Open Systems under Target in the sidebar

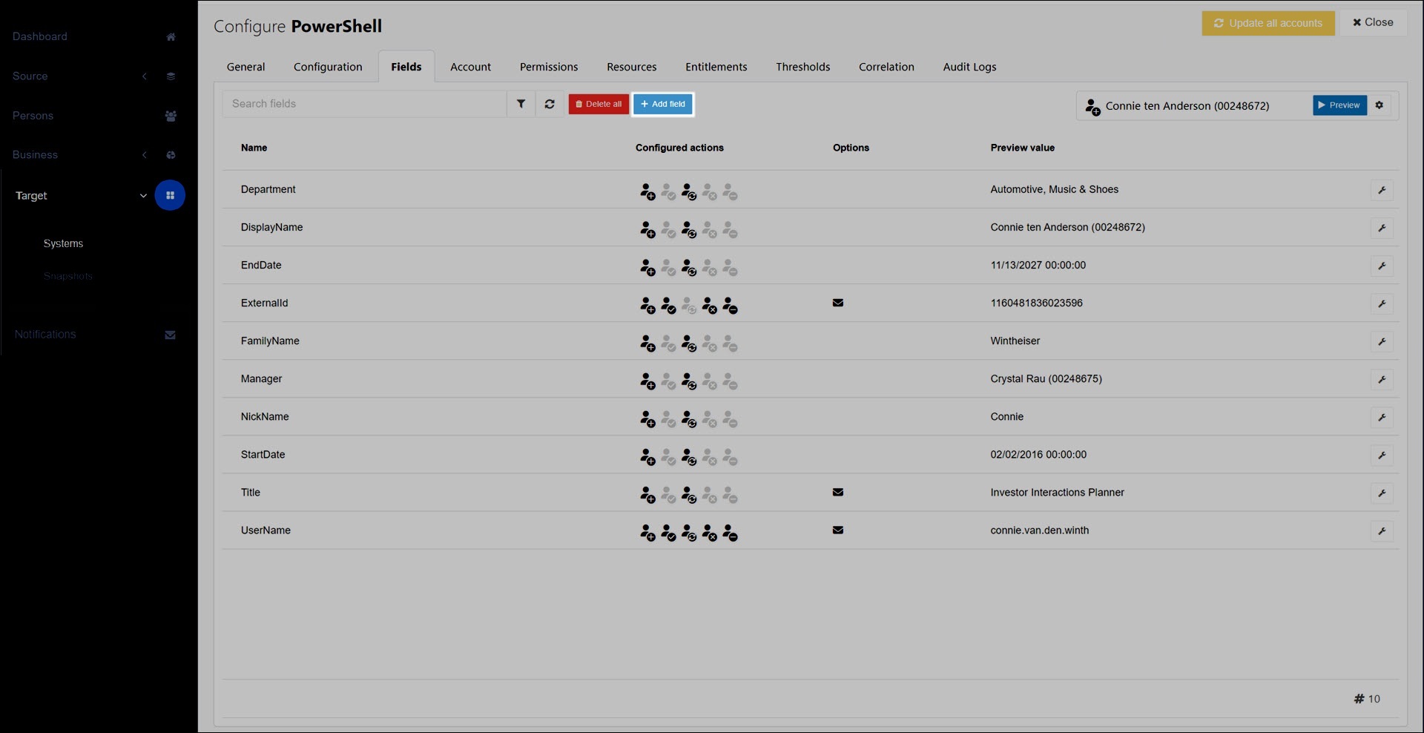click(63, 243)
